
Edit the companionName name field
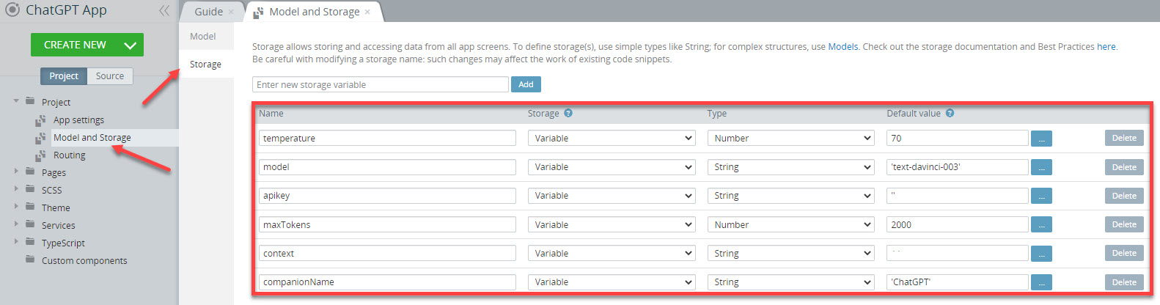(x=387, y=282)
